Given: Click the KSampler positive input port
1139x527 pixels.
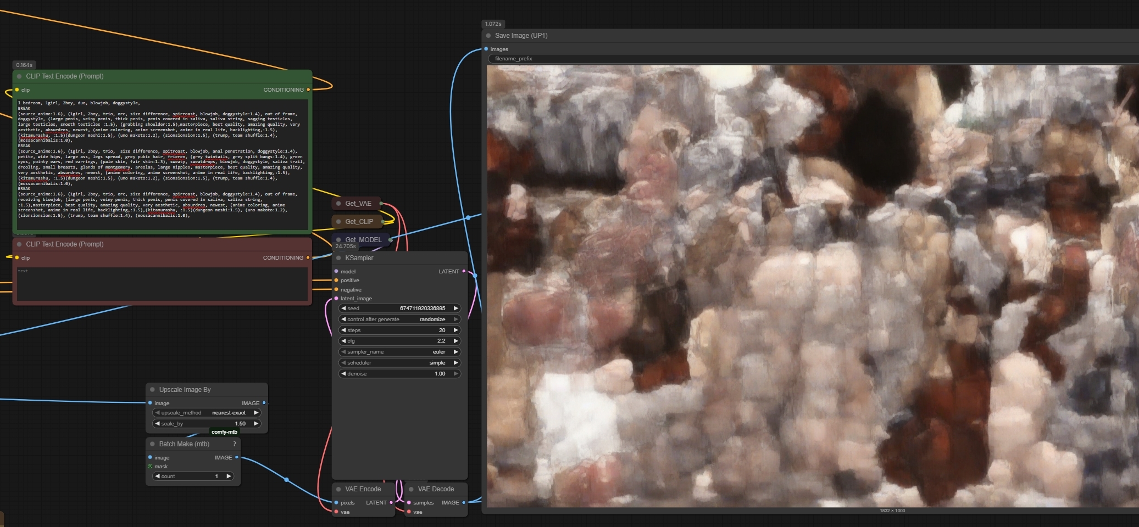Looking at the screenshot, I should [336, 281].
